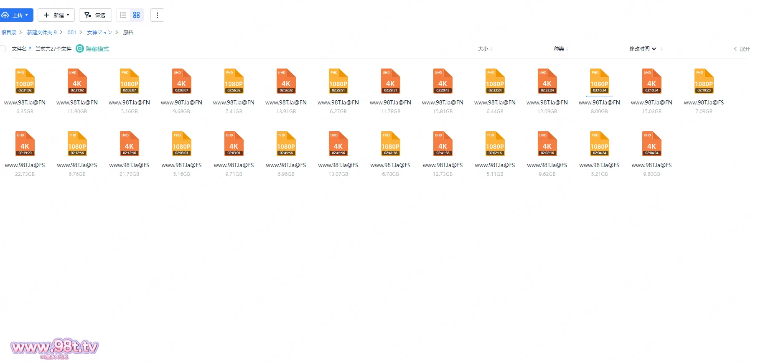
Task: Open the 22.73GB 4K video file
Action: (25, 144)
